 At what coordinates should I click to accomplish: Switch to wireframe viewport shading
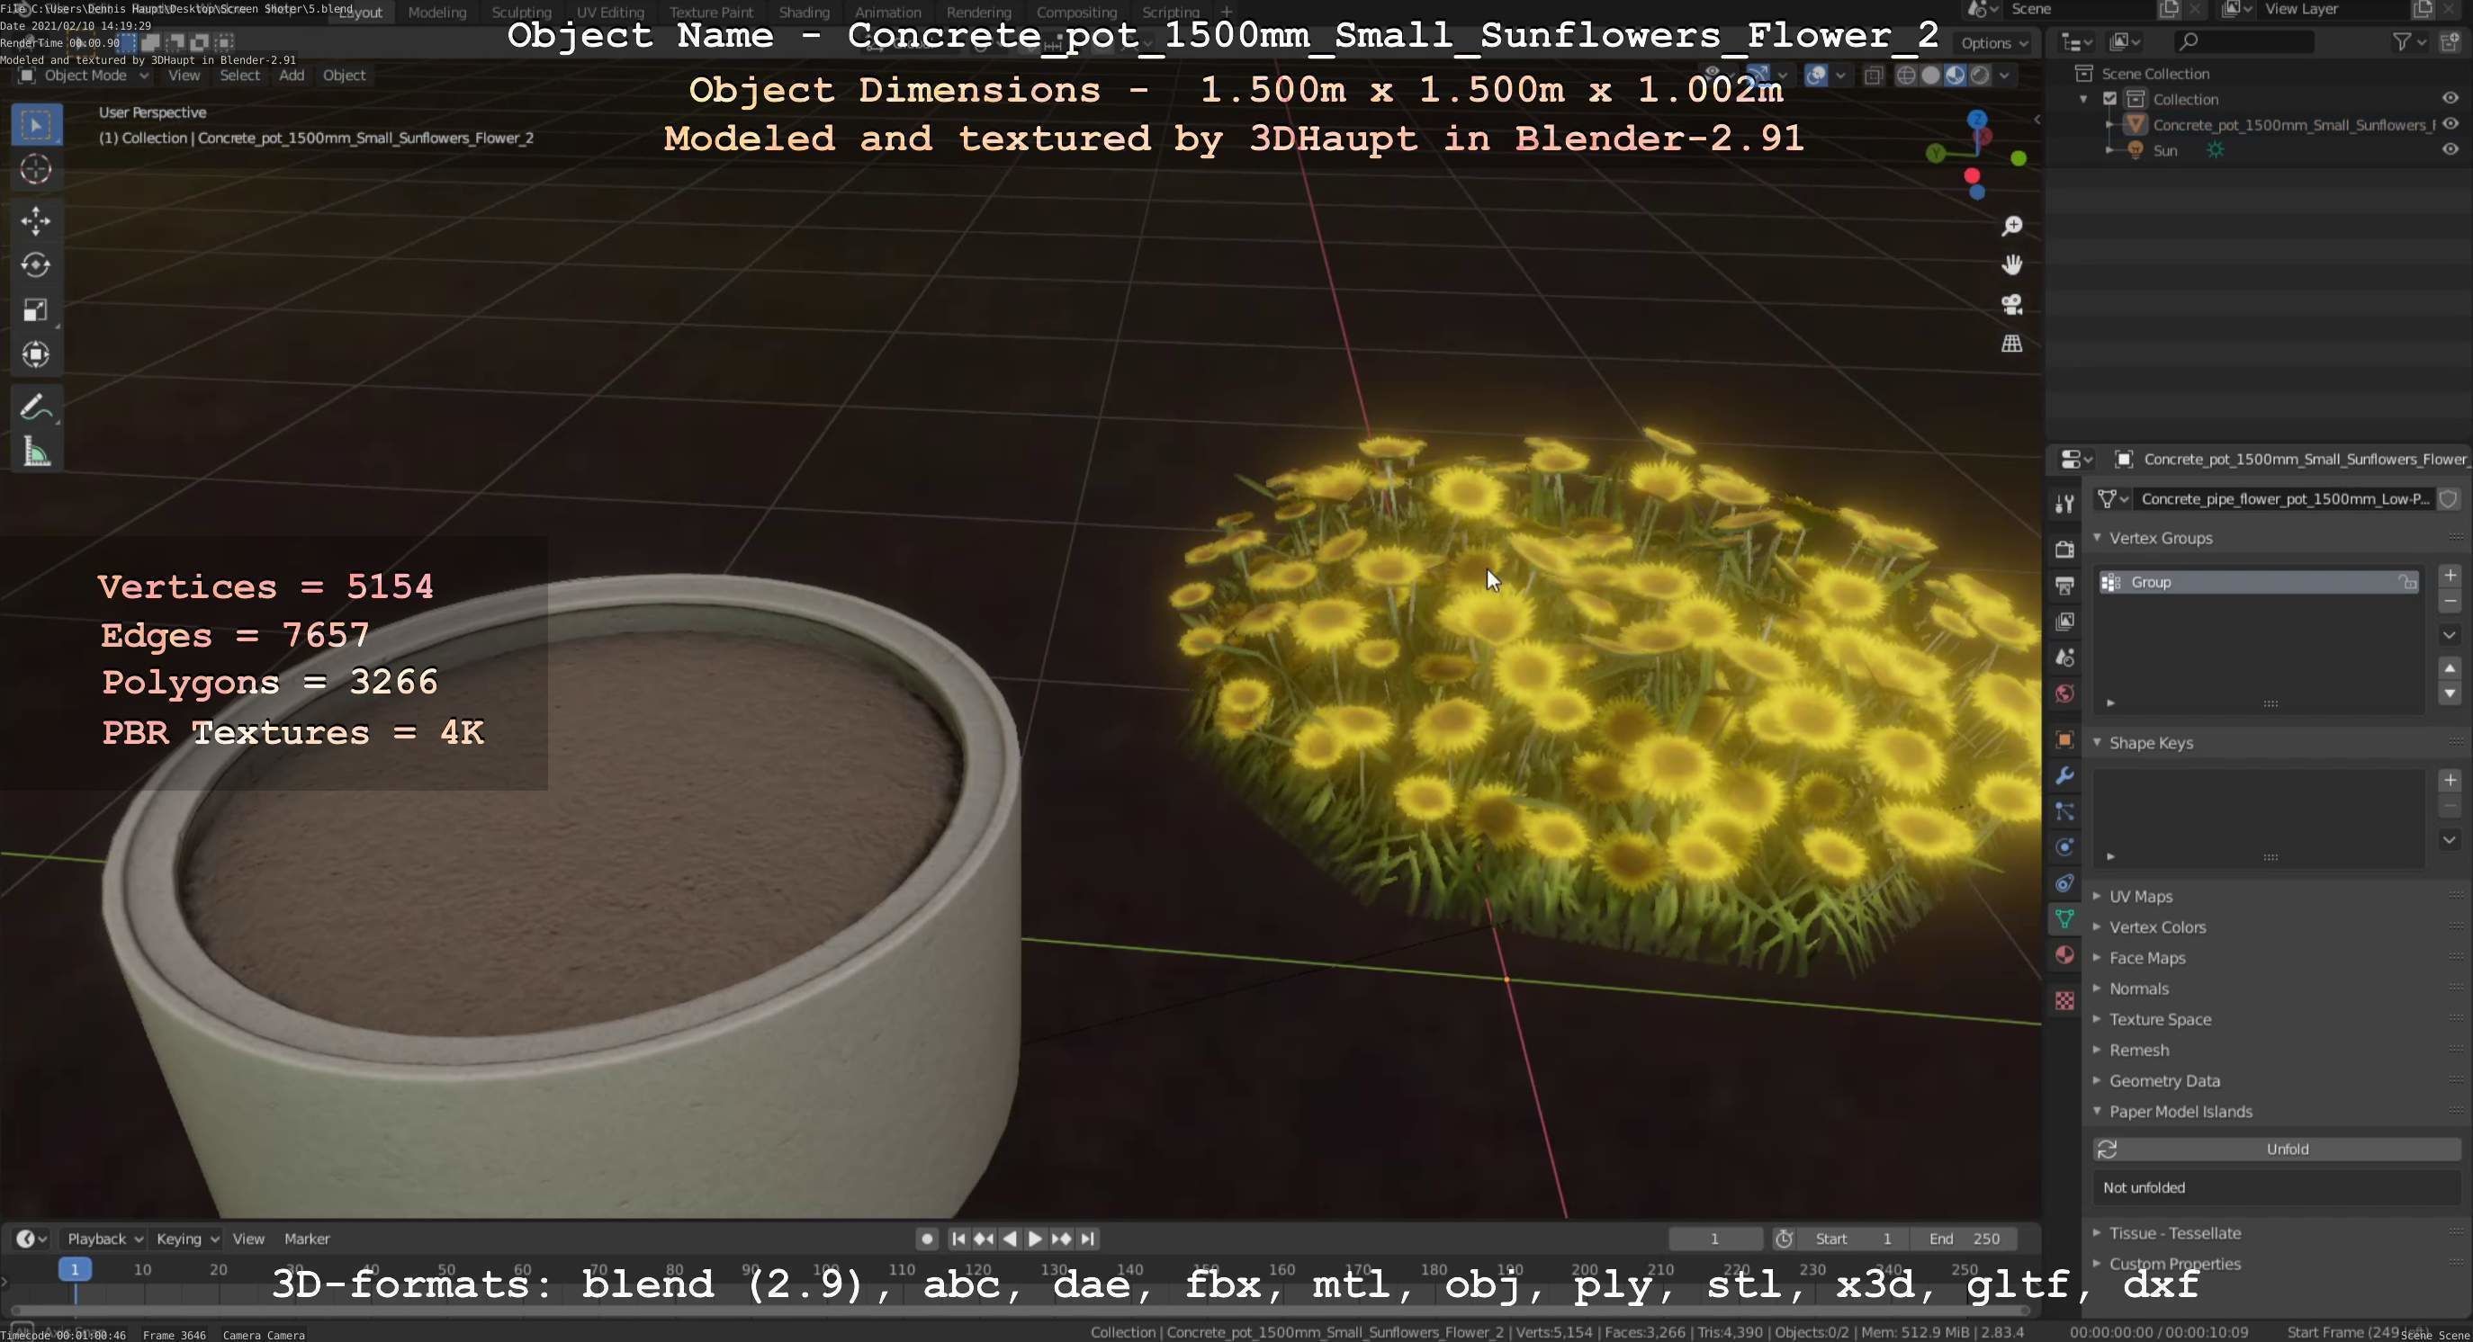1906,75
